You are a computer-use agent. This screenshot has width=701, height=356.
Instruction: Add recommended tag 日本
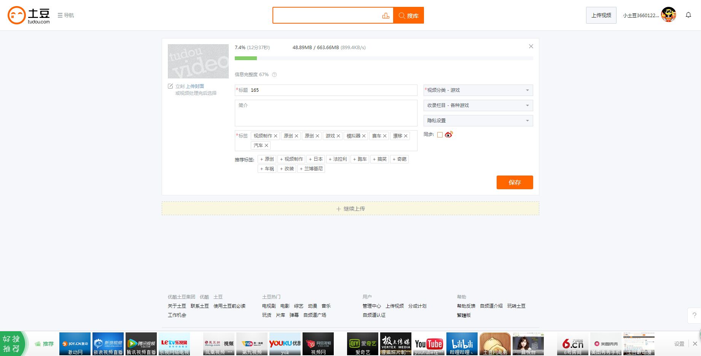click(316, 159)
